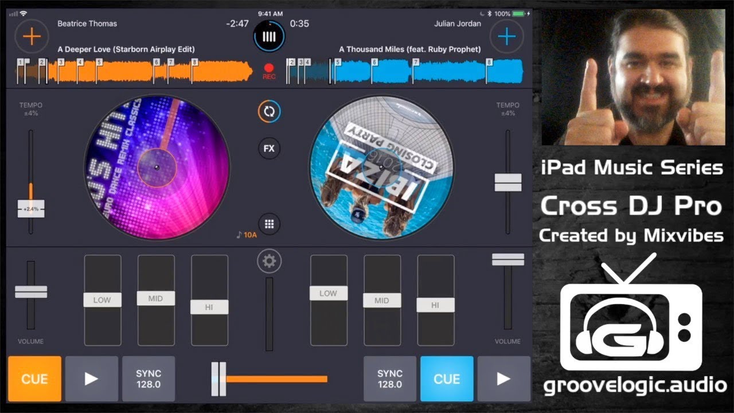Screen dimensions: 734x413
Task: Click the left deck LOW EQ fader
Action: coord(102,299)
